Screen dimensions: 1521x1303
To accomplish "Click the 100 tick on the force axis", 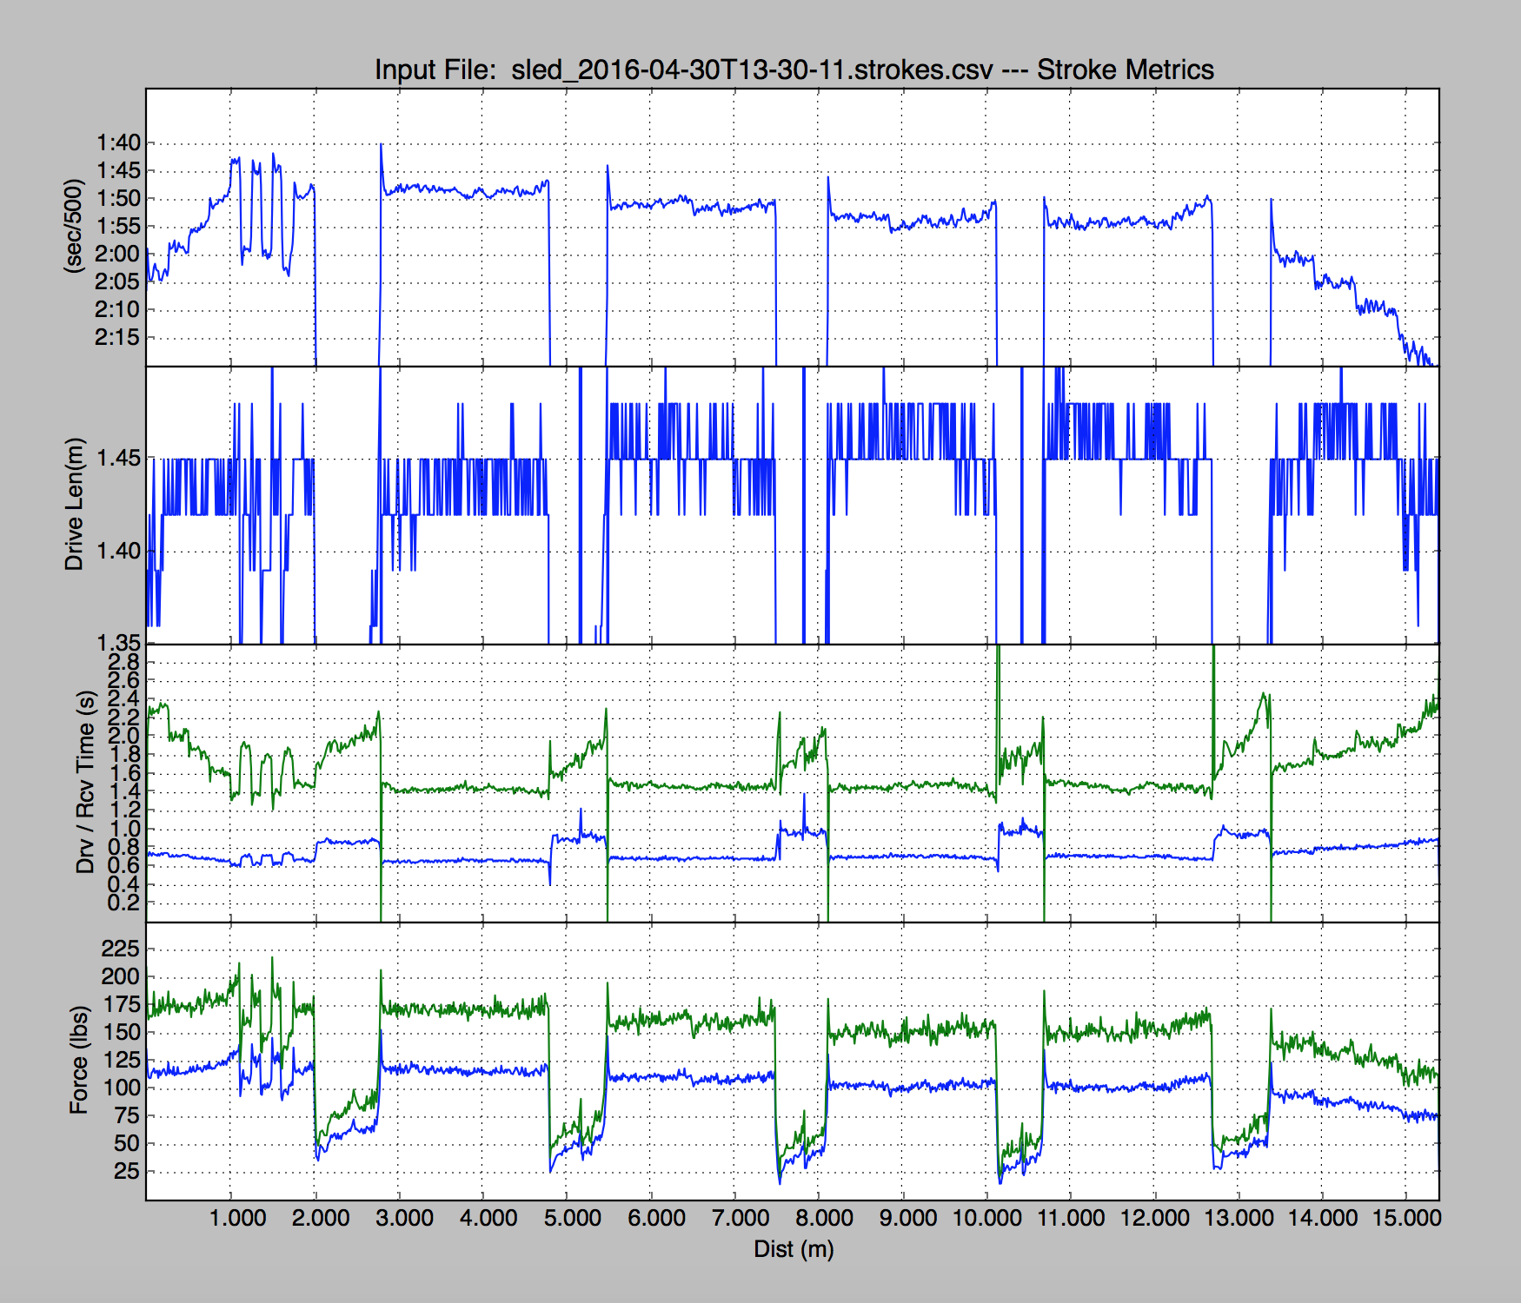I will pyautogui.click(x=120, y=1088).
